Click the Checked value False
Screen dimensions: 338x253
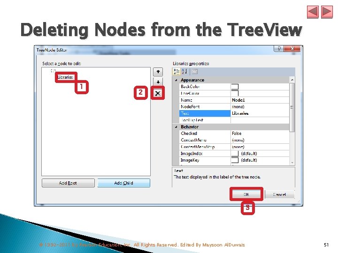coord(237,134)
